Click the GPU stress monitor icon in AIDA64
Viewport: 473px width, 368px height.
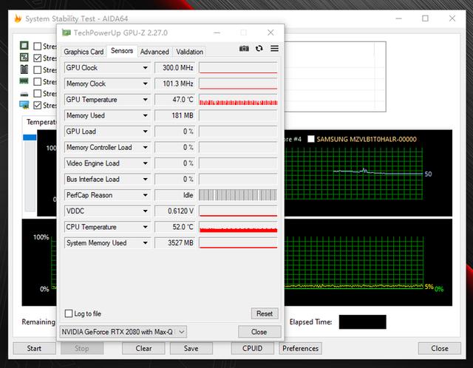(x=24, y=105)
